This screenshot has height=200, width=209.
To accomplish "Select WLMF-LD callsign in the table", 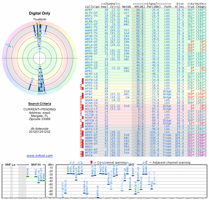I will 91,74.
